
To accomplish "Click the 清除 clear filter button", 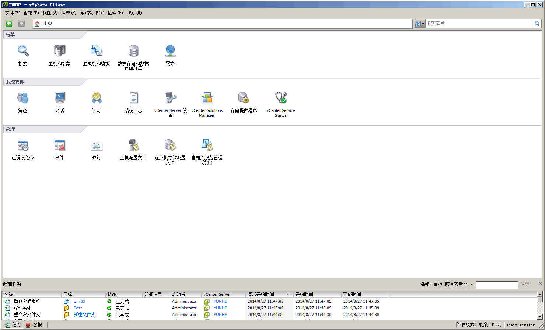I will (x=525, y=284).
